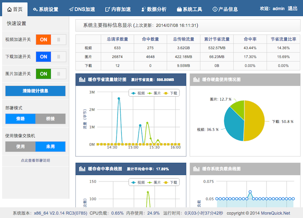Click the x86_64 V2.0.14 RC3(0785) version text
The height and width of the screenshot is (218, 303).
pos(60,213)
